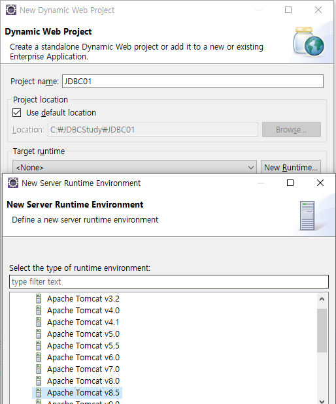Click the Eclipse icon in New Dynamic Web Project title bar
336x404 pixels.
click(x=11, y=10)
